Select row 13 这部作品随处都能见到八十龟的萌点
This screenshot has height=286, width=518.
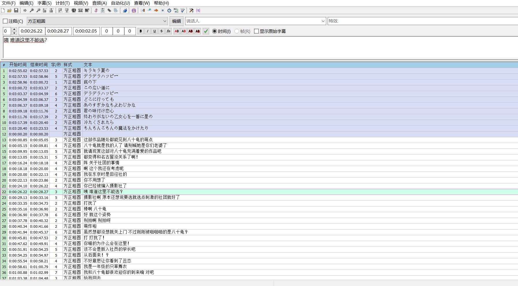(x=259, y=140)
